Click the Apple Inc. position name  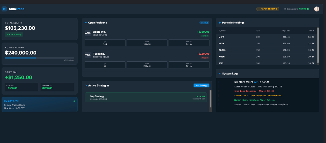[x=99, y=32]
